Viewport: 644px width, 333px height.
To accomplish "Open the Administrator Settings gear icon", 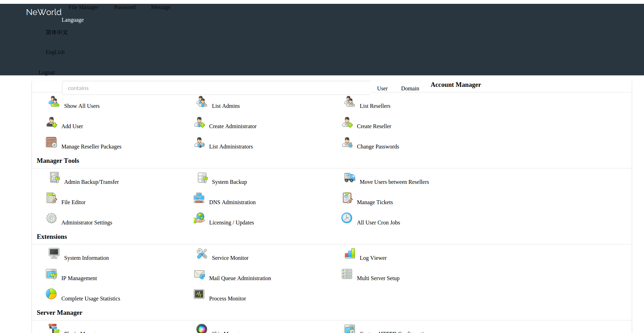I will coord(51,218).
